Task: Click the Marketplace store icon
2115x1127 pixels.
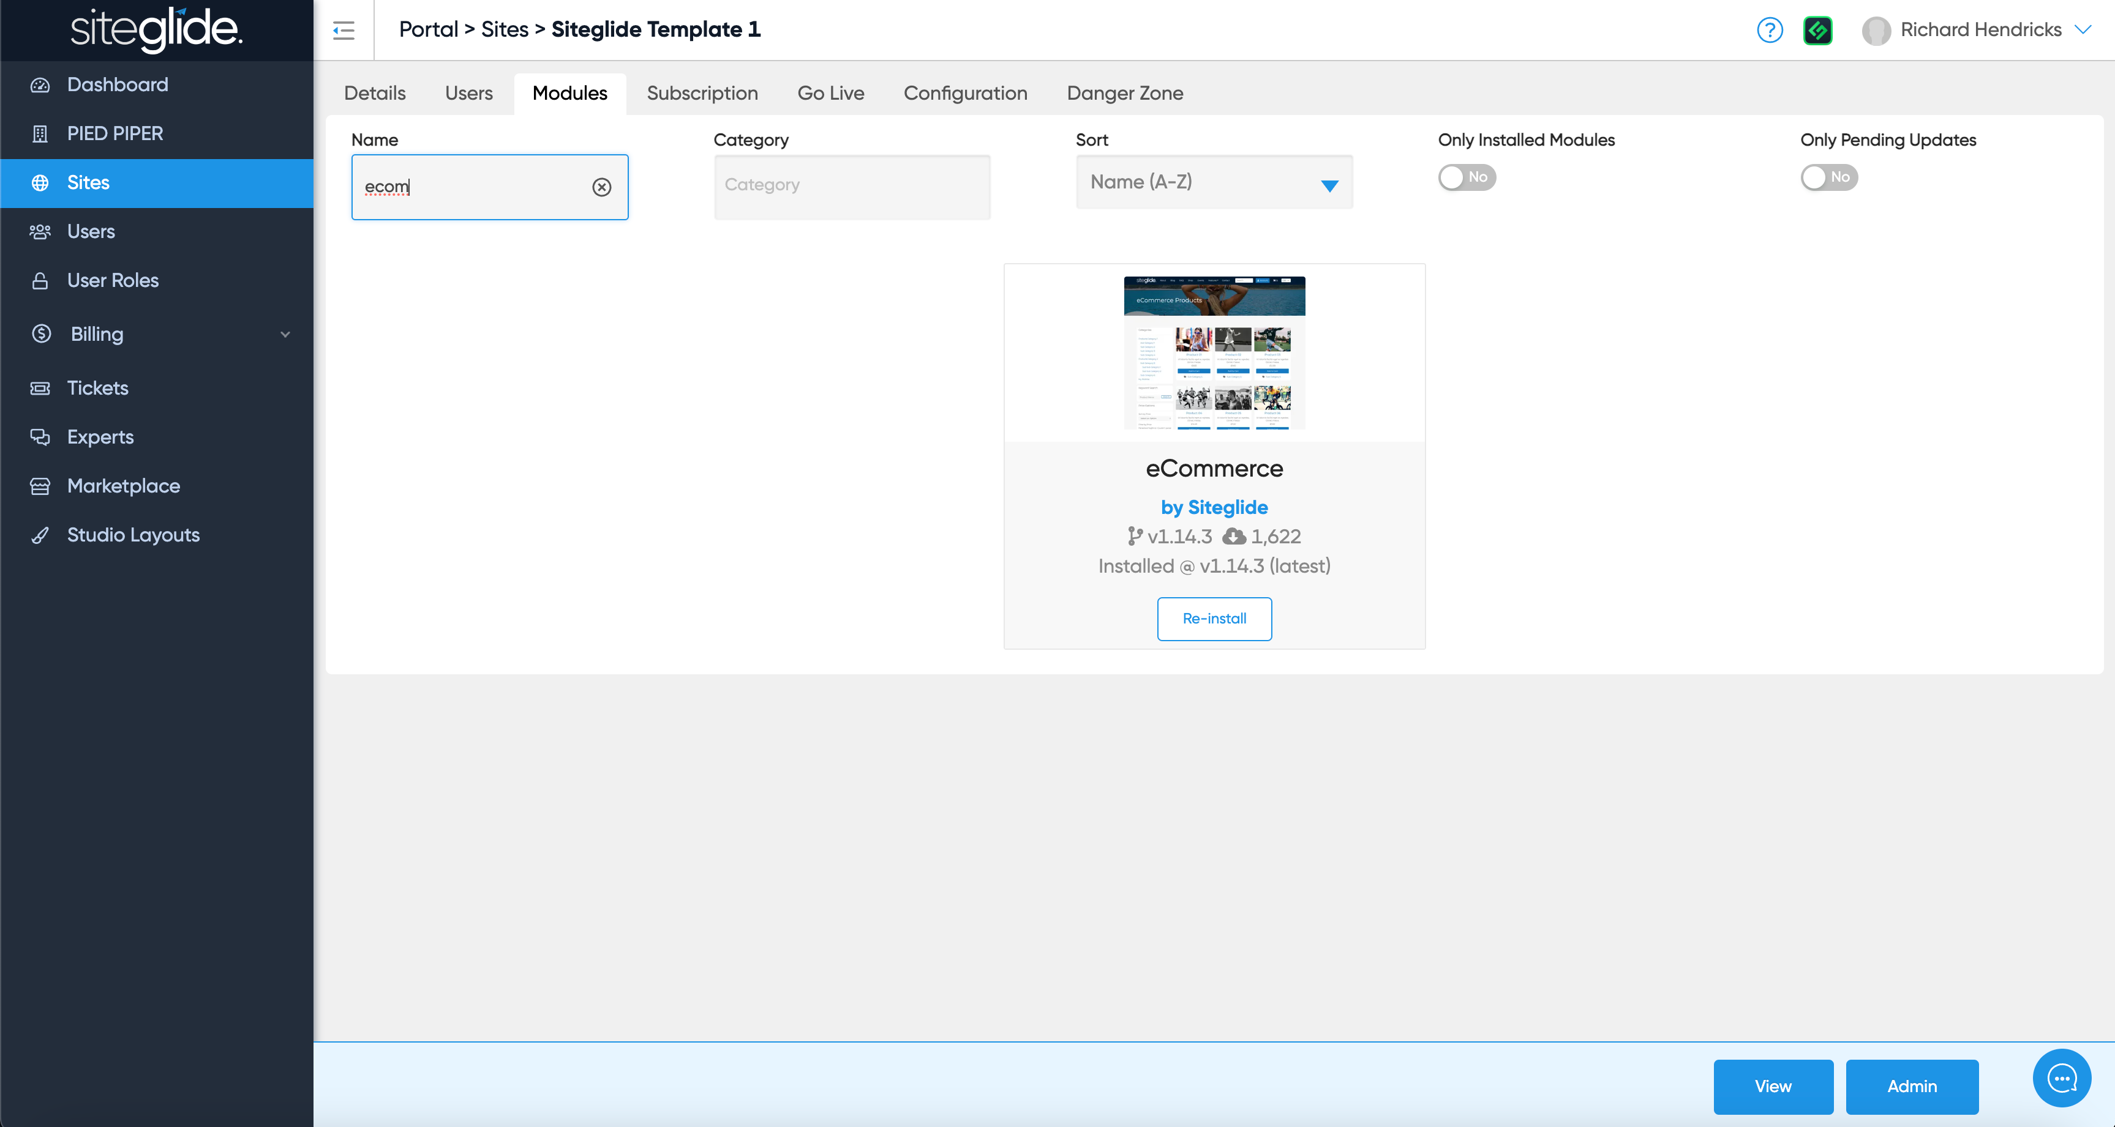Action: [40, 486]
